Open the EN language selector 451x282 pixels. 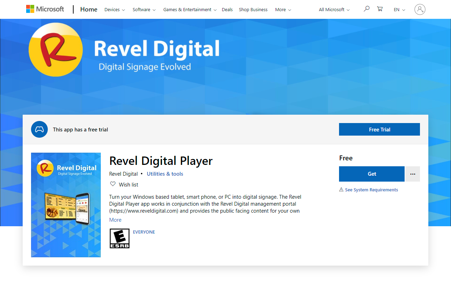tap(399, 10)
